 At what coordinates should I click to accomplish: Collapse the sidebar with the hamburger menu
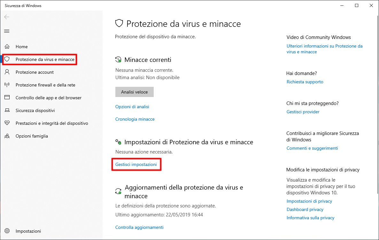pyautogui.click(x=7, y=31)
